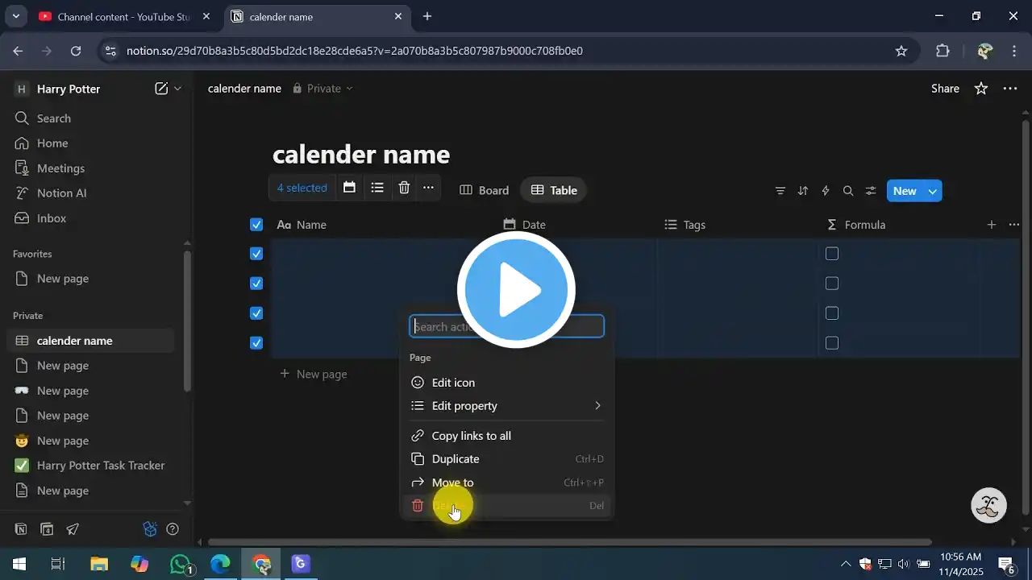Viewport: 1032px width, 580px height.
Task: Switch to the Board view tab
Action: click(485, 190)
